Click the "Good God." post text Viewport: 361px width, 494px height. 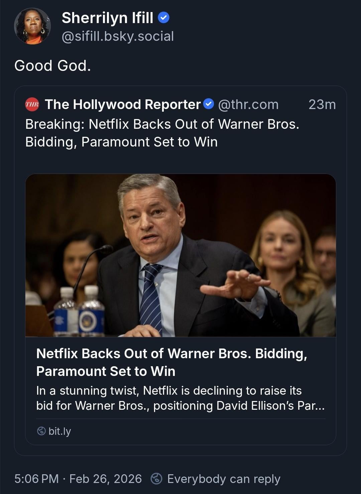pos(52,66)
